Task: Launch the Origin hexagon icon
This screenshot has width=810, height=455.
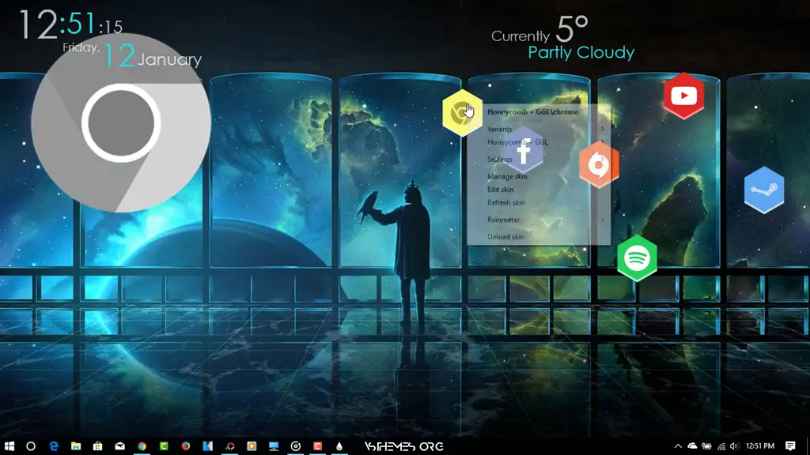Action: 600,165
